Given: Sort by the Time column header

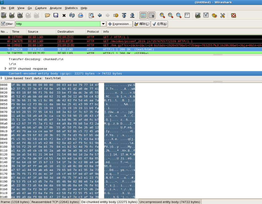Looking at the screenshot, I should [x=18, y=32].
